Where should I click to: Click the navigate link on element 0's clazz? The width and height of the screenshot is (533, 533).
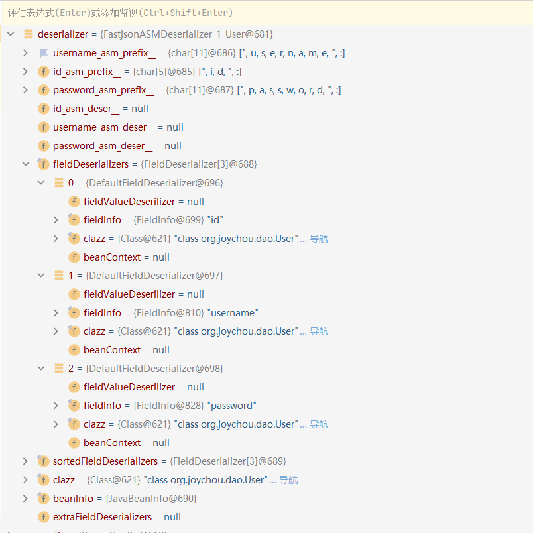[318, 239]
